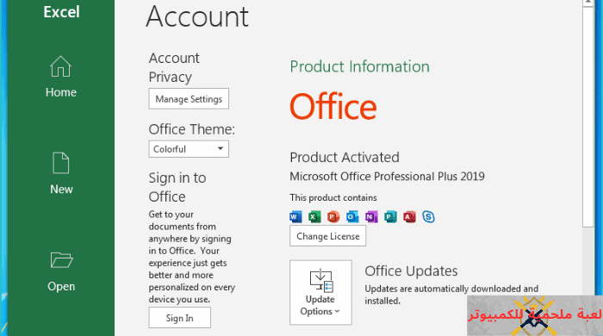Screen dimensions: 603x336
Task: Click the 'Account Privacy' heading
Action: click(x=174, y=67)
